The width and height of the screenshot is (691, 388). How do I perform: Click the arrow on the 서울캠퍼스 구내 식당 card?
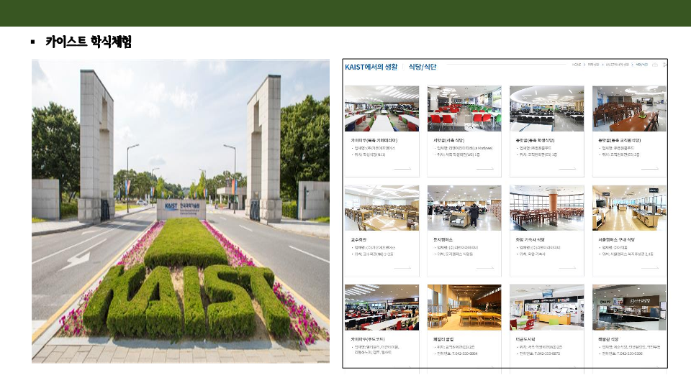649,267
